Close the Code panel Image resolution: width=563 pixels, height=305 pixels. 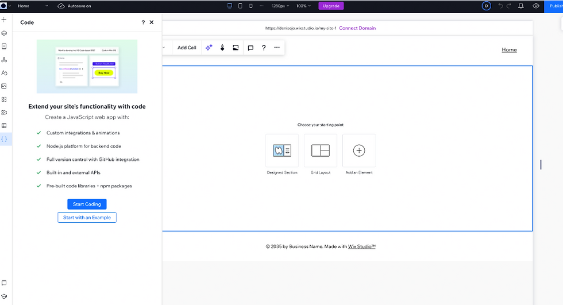(x=152, y=22)
